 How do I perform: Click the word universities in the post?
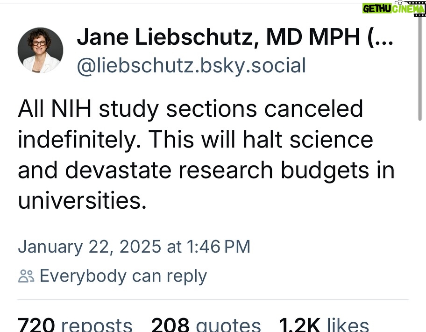point(82,200)
